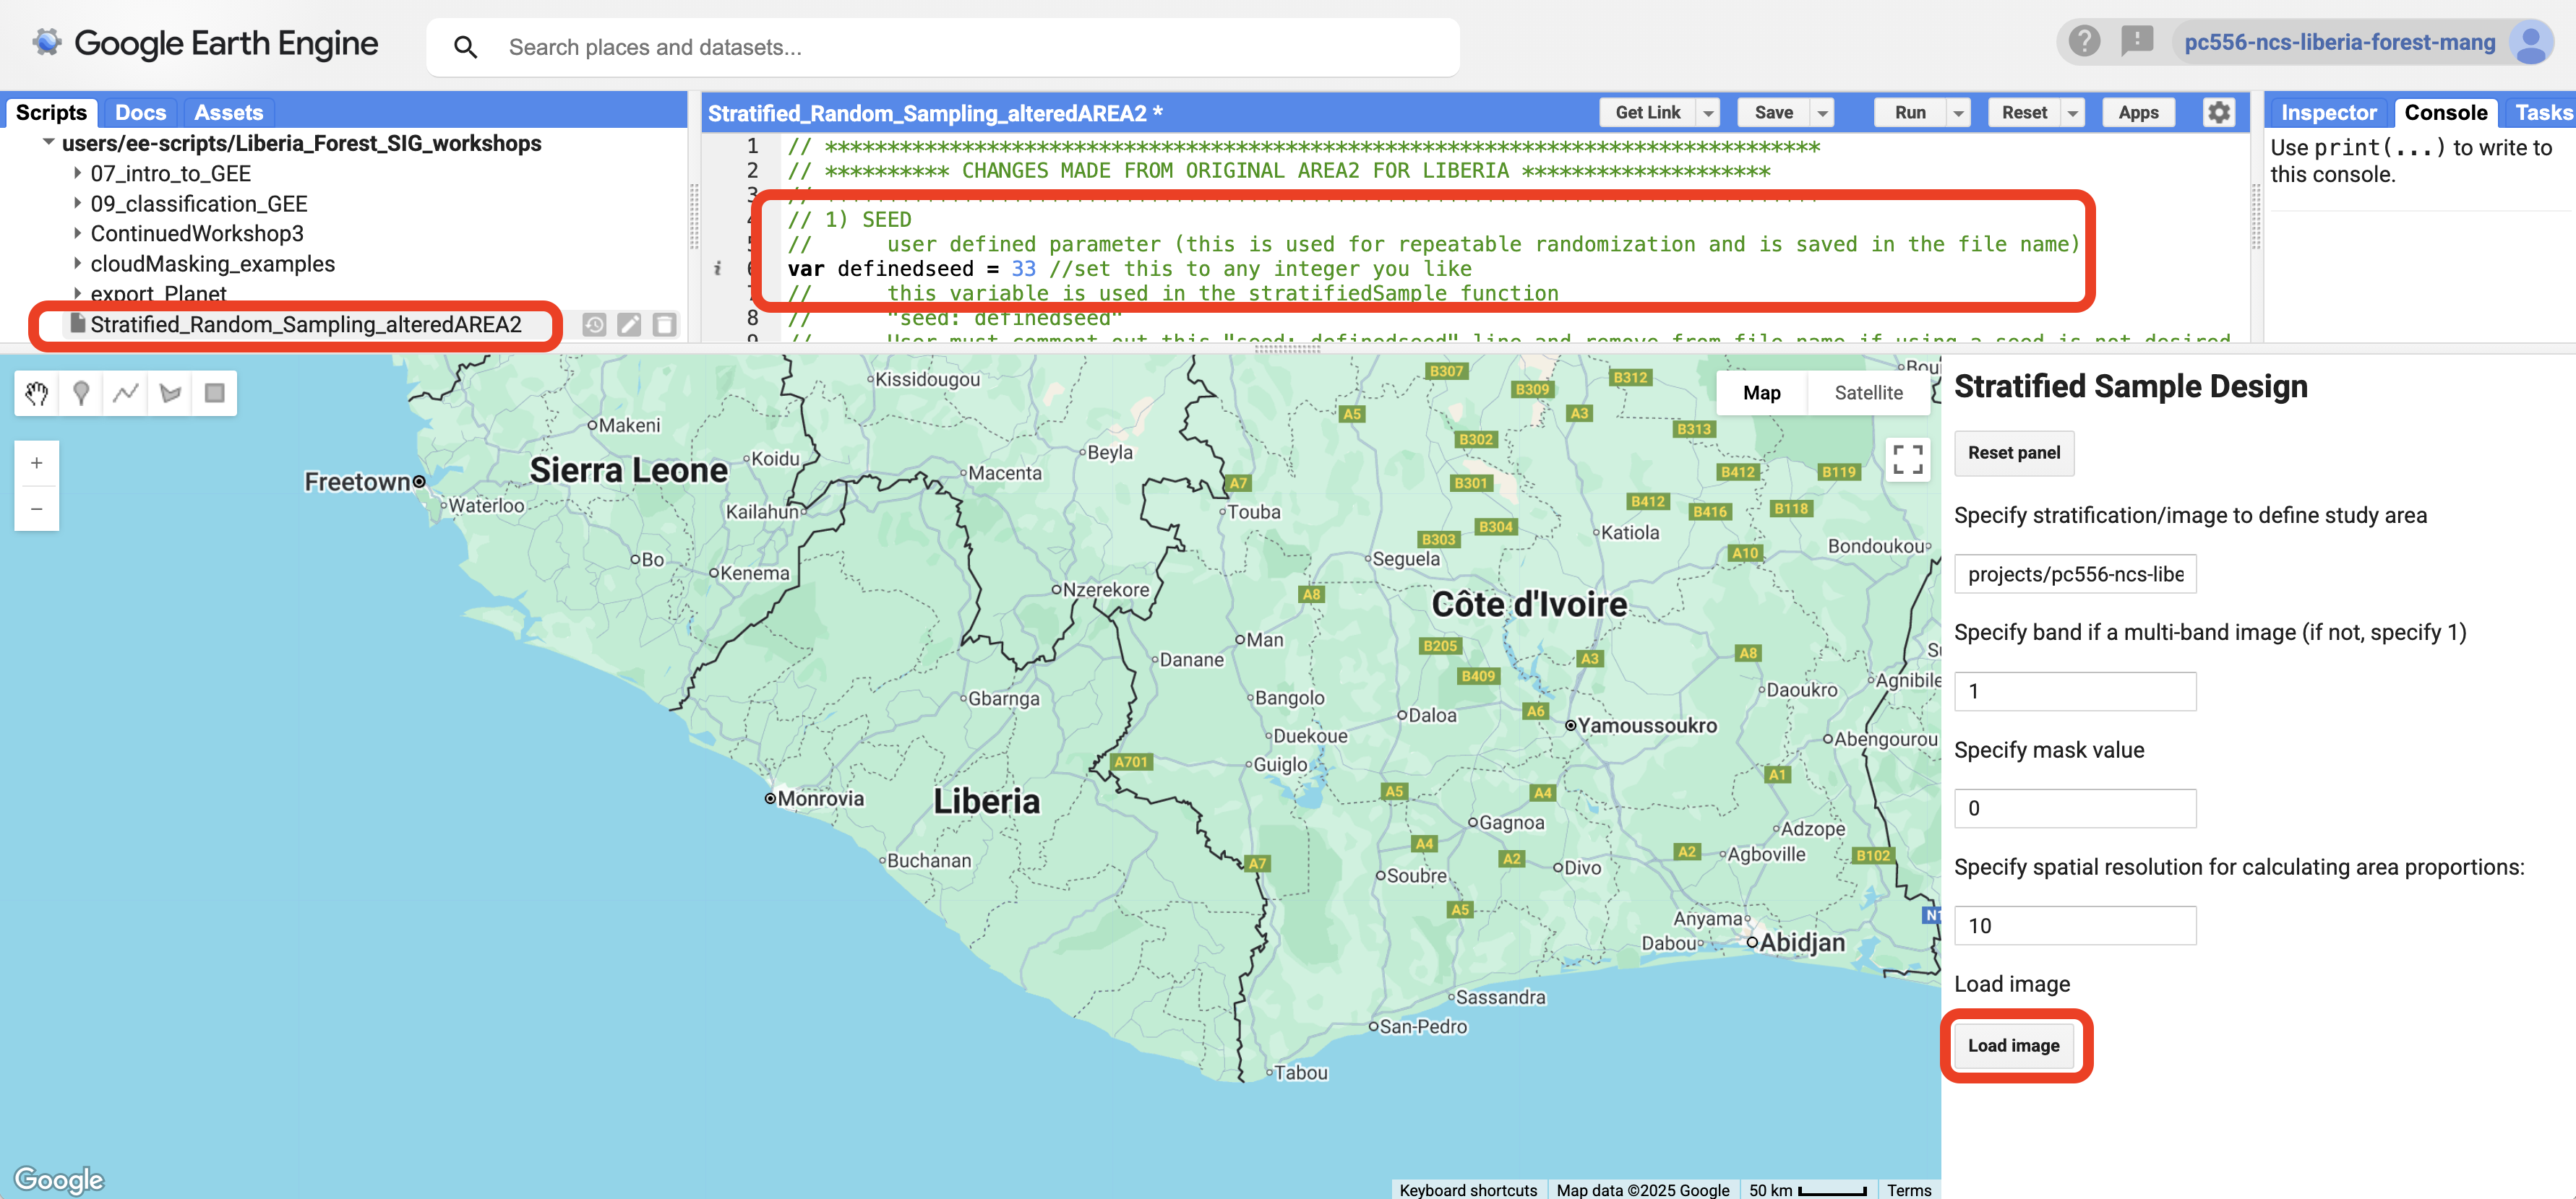Screen dimensions: 2576x1199
Task: Open the help question mark menu
Action: [x=2084, y=42]
